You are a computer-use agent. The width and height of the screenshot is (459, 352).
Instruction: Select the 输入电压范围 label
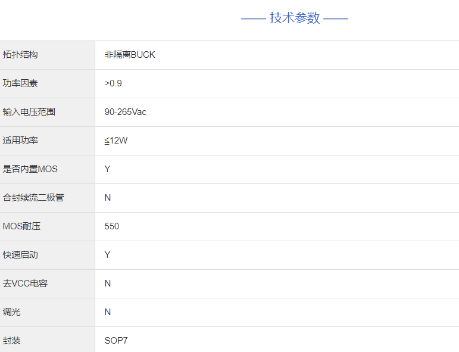[29, 112]
